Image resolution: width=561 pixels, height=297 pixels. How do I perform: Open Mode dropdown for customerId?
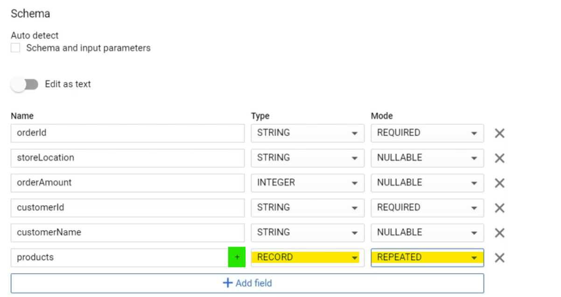coord(427,208)
